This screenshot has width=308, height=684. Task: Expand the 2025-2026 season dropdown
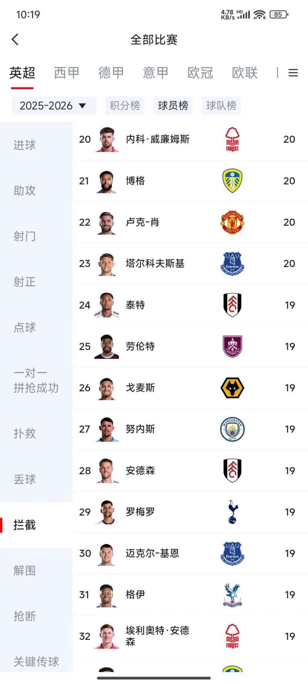tap(53, 105)
